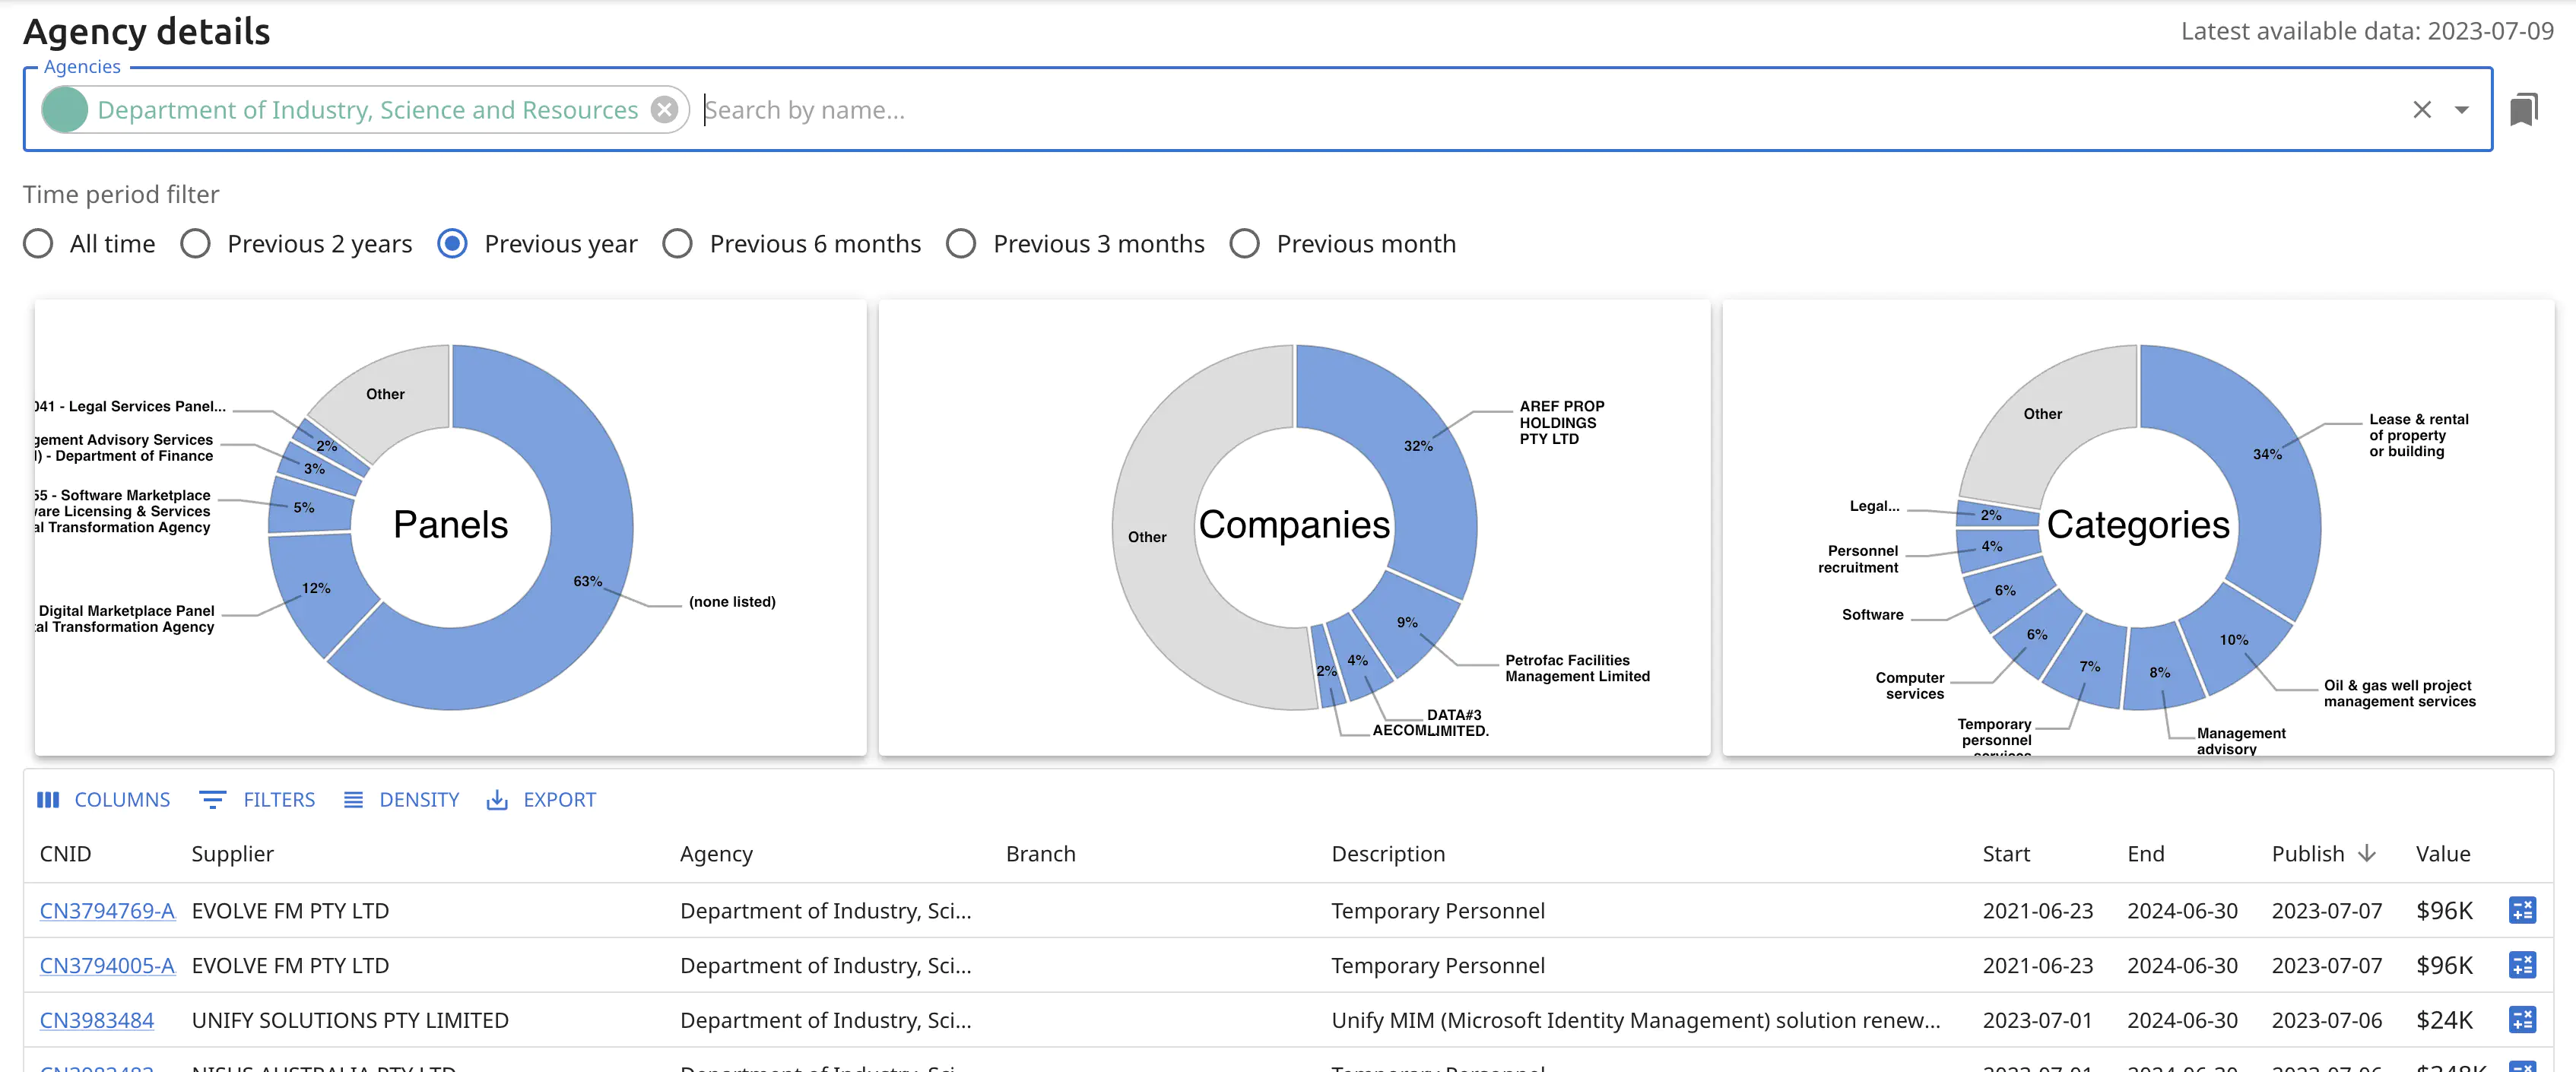Click the Publish column sort arrow
The height and width of the screenshot is (1072, 2576).
point(2366,853)
